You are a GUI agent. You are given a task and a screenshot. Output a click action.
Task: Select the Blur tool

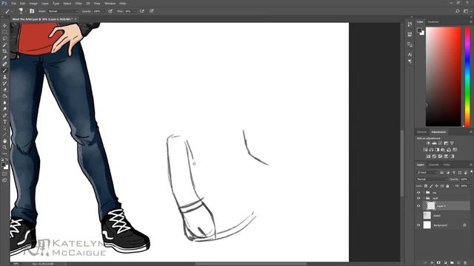pos(4,102)
